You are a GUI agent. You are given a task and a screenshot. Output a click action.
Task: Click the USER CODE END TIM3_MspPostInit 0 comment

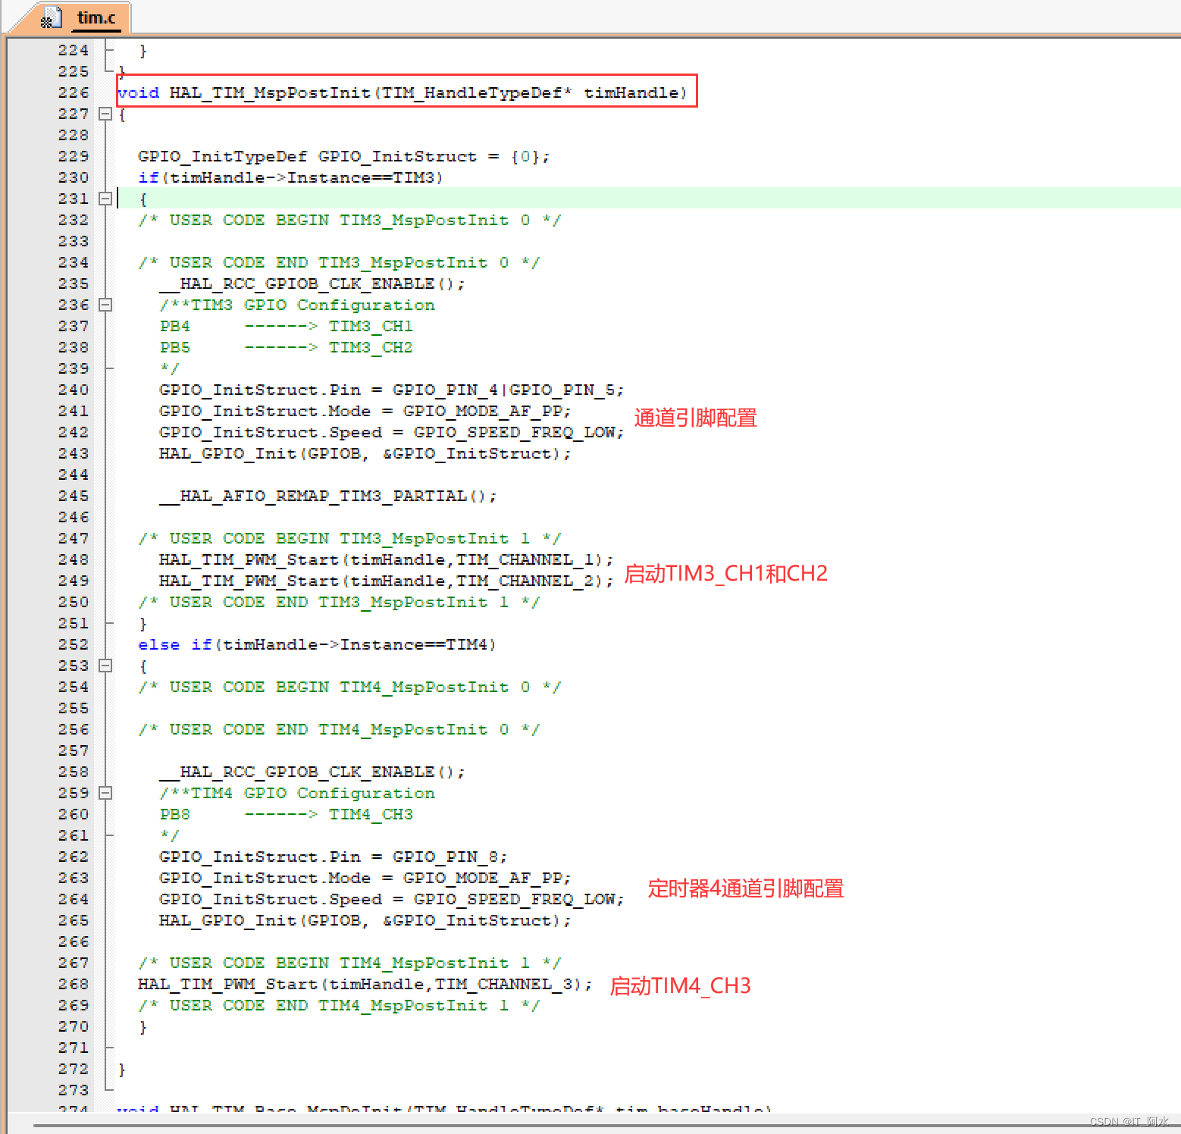[339, 262]
